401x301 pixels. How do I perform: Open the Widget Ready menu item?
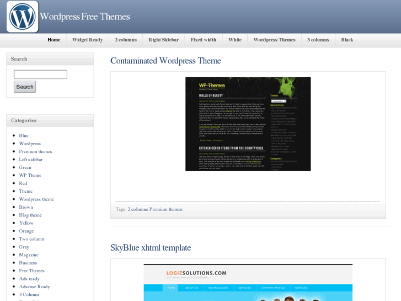click(x=88, y=40)
